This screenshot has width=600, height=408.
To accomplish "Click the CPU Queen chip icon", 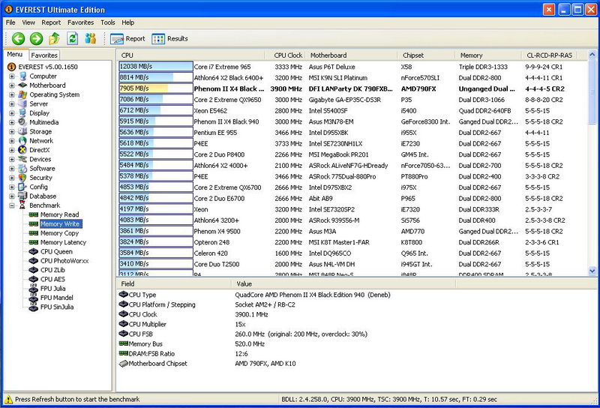I will tap(34, 251).
